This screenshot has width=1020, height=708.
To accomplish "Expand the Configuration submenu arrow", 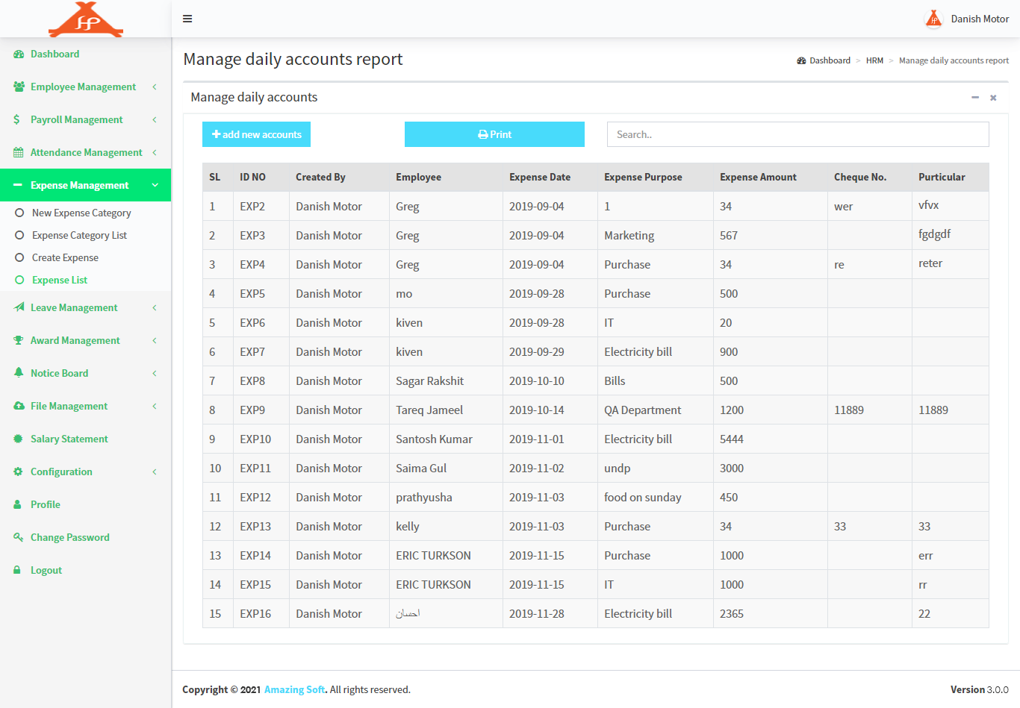I will [155, 472].
